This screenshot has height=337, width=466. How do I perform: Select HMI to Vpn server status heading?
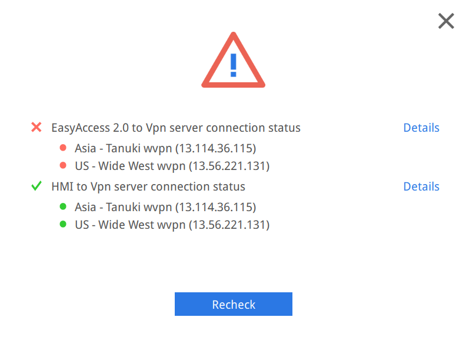[x=148, y=186]
